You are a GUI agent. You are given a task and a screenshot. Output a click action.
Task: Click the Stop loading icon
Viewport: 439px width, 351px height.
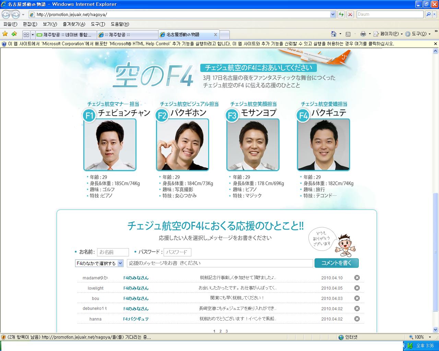coord(350,14)
